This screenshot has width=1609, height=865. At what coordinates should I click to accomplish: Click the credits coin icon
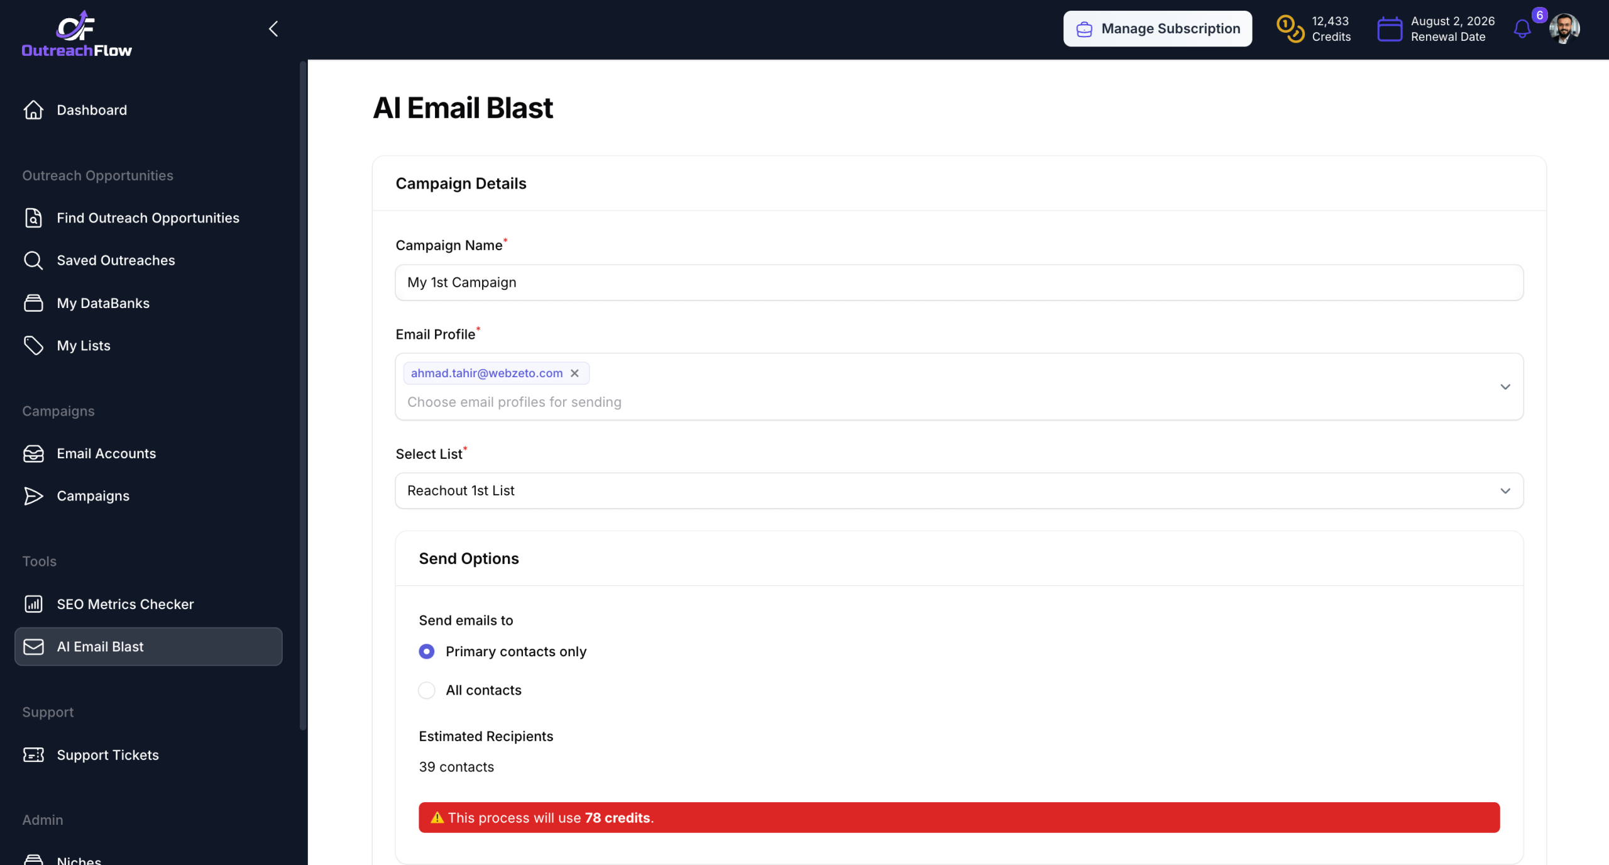pos(1290,29)
